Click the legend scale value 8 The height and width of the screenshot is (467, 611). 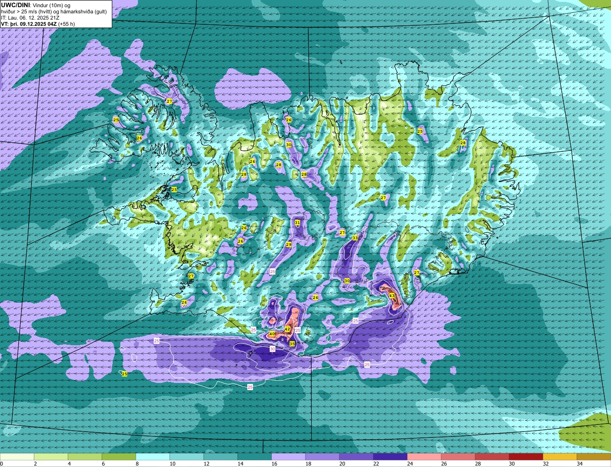(x=137, y=464)
